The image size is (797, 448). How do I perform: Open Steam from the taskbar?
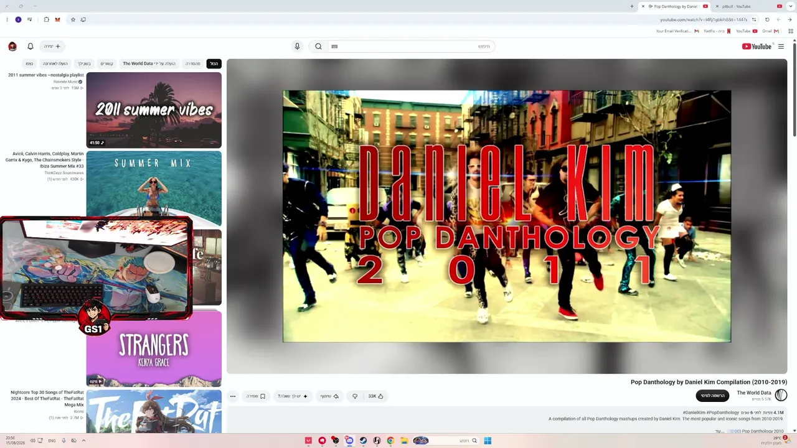(363, 441)
